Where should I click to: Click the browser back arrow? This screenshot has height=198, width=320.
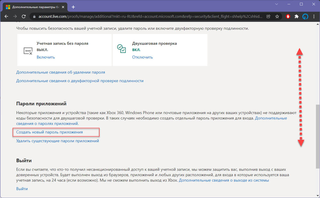(x=7, y=17)
